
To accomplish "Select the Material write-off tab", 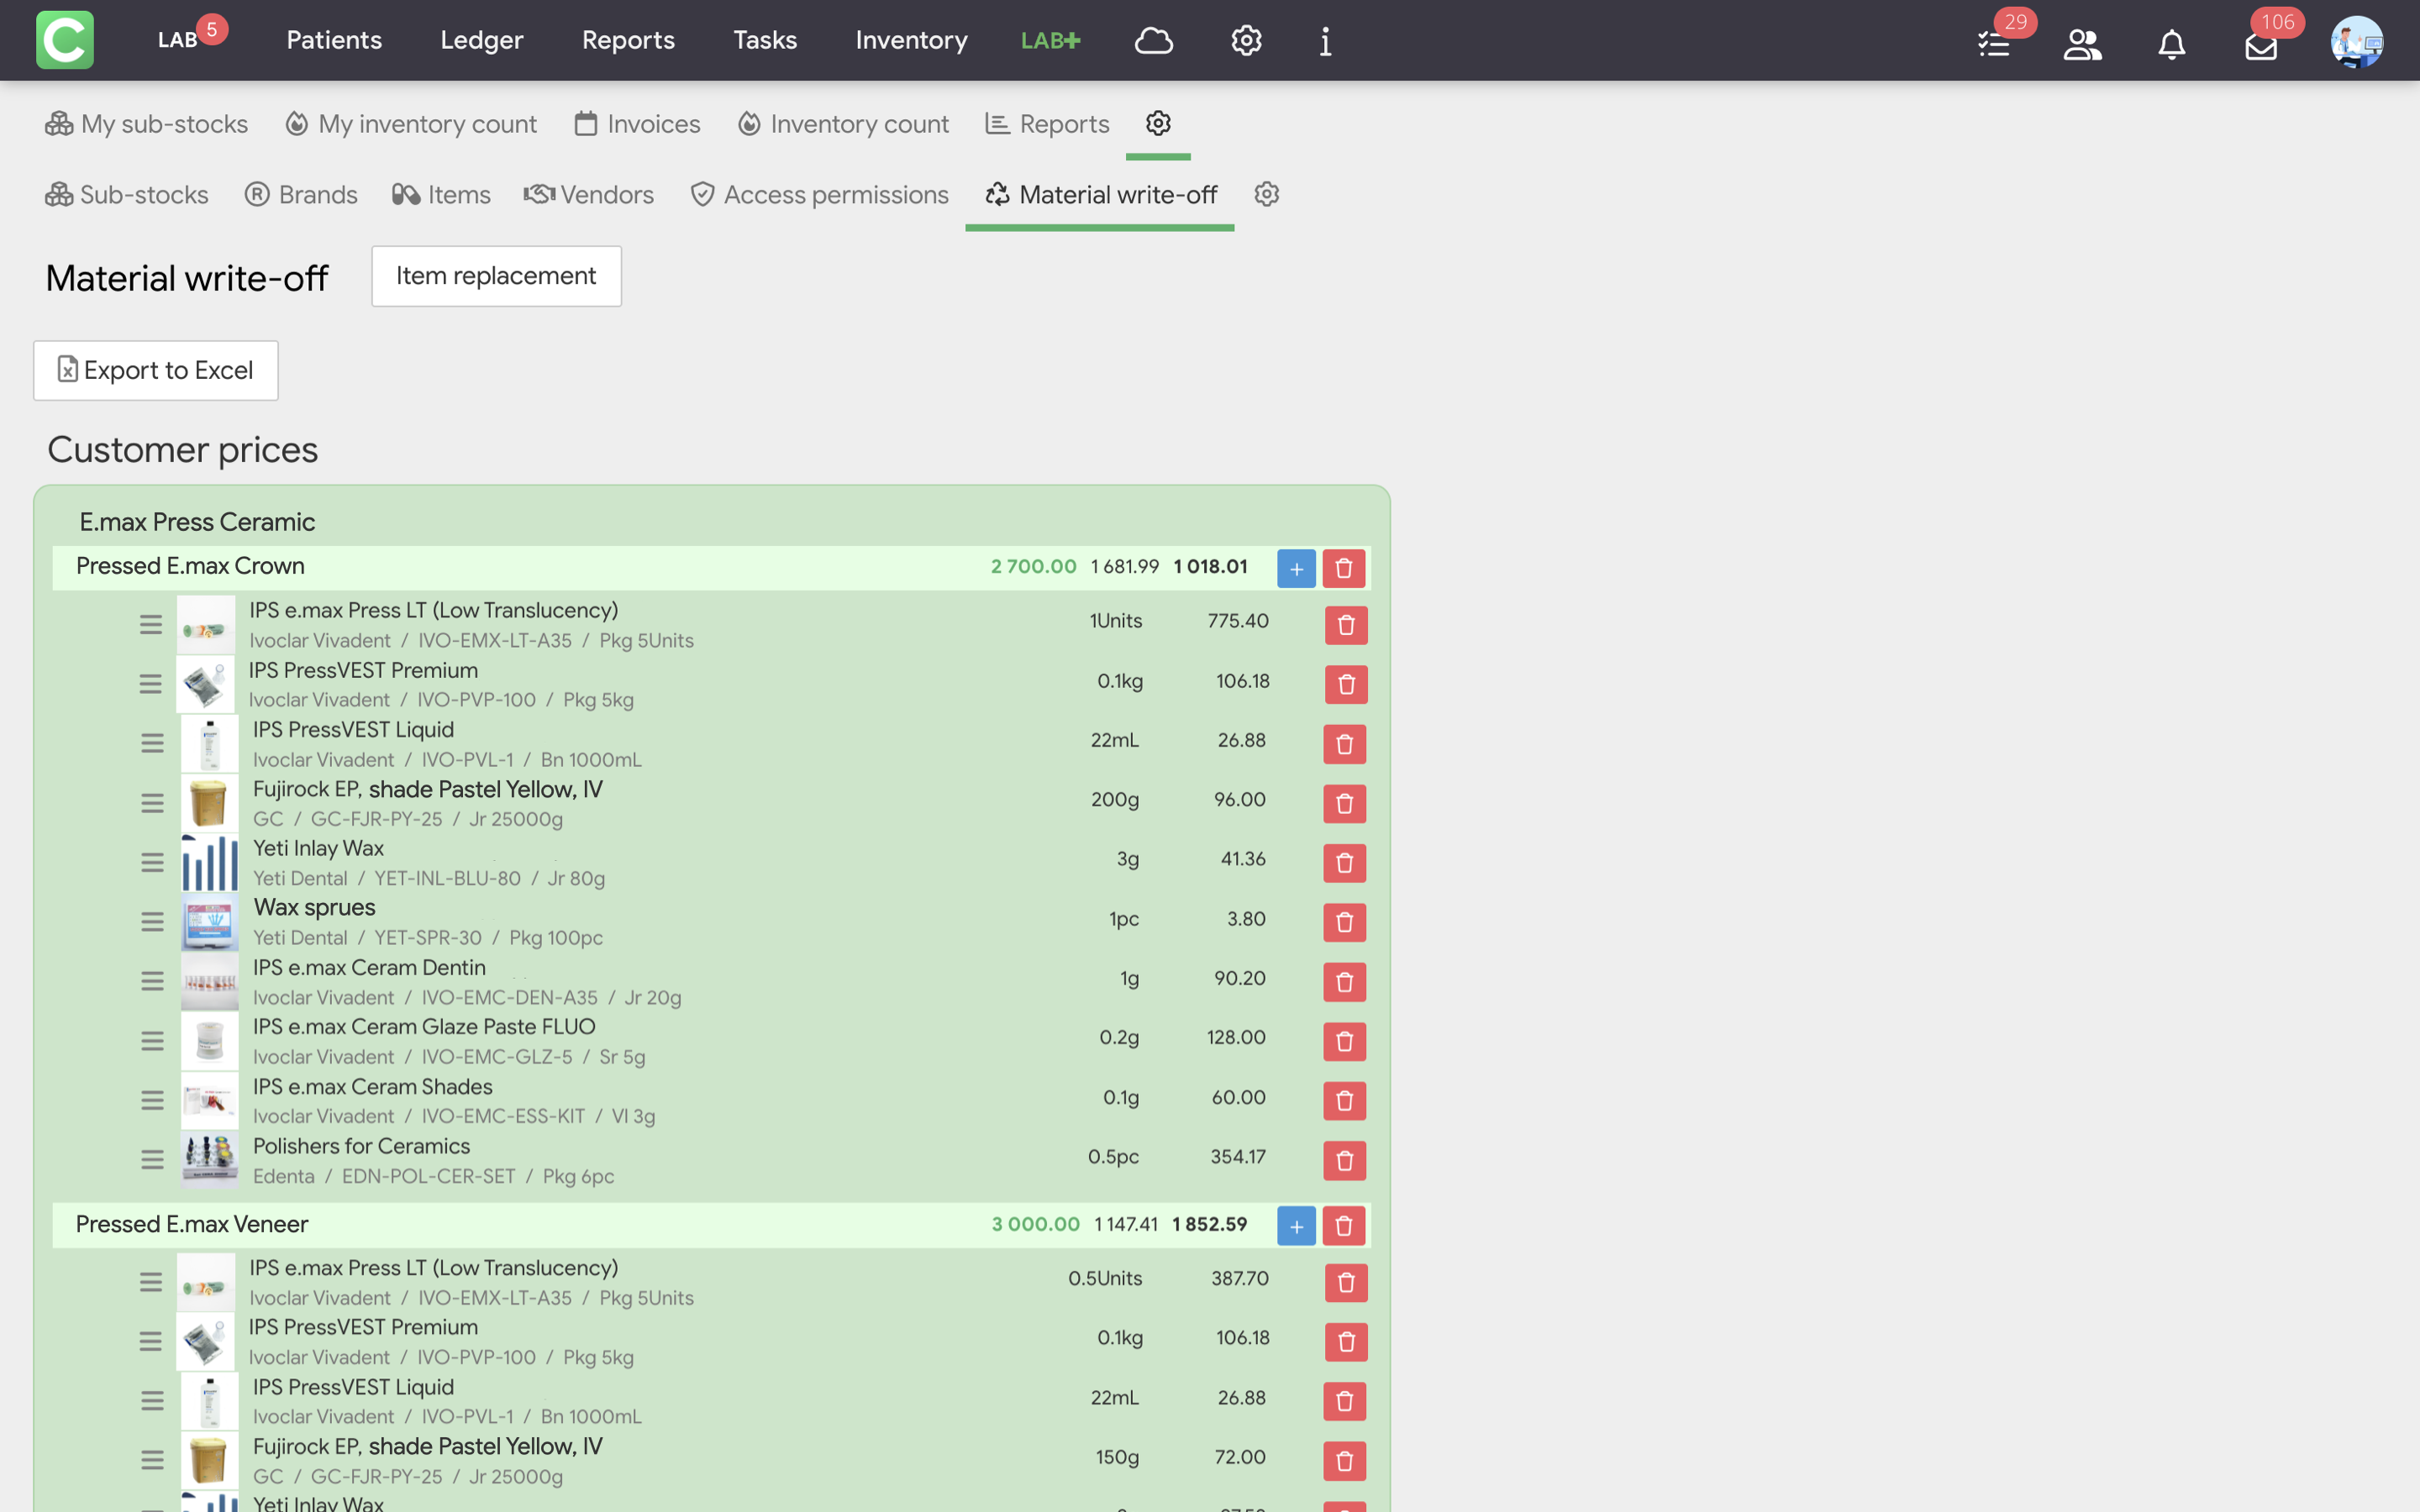I will [x=1100, y=195].
